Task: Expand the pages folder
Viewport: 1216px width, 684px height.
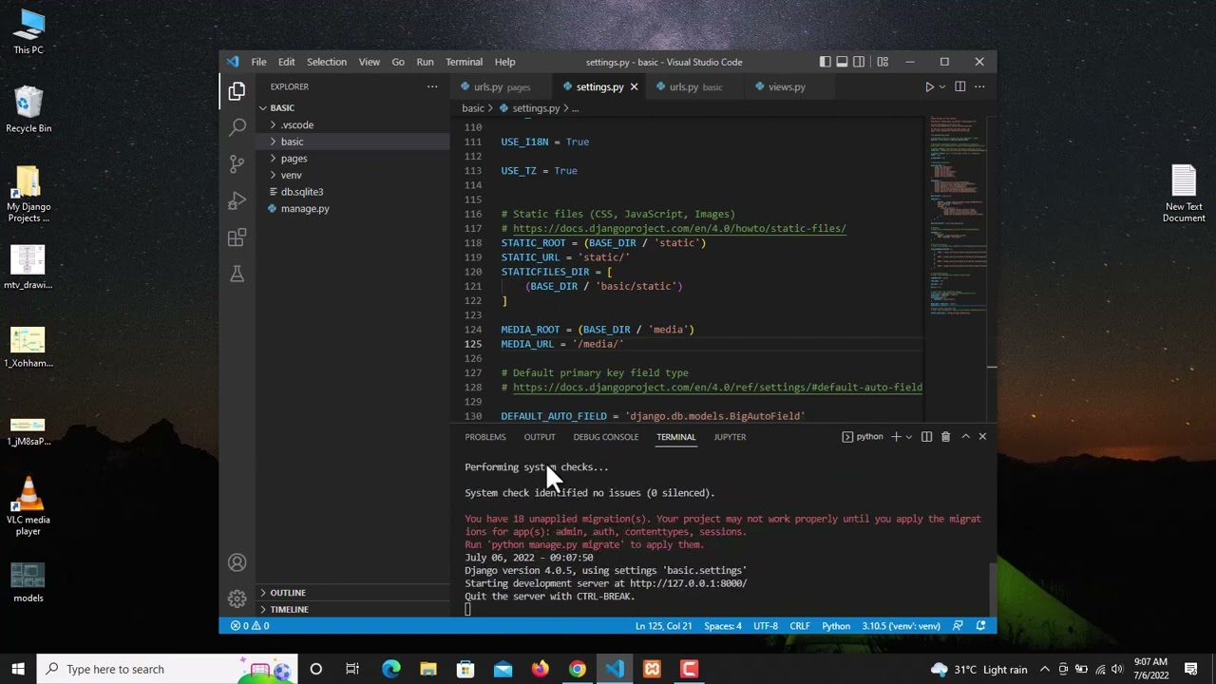Action: click(x=352, y=159)
